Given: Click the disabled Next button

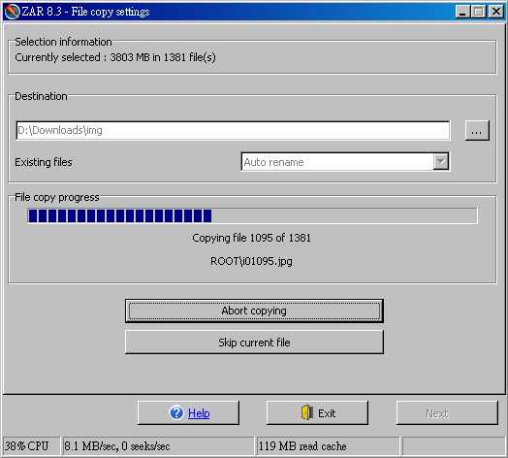Looking at the screenshot, I should [447, 413].
